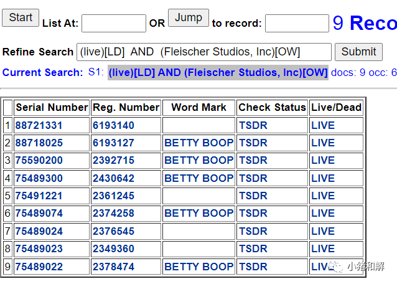Open serial number 75489023
The image size is (397, 284).
[39, 249]
